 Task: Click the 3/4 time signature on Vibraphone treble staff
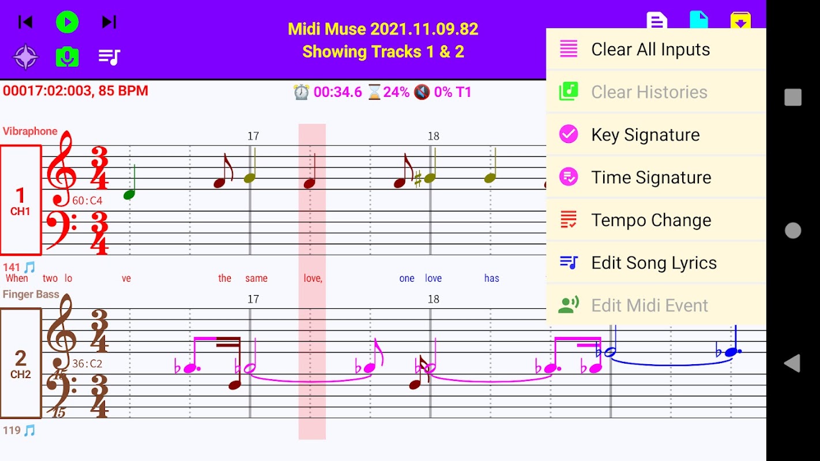pos(99,168)
